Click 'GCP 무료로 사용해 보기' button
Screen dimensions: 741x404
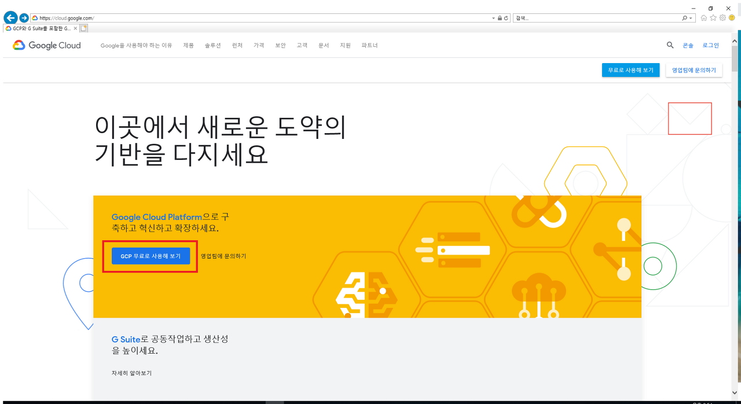(x=151, y=256)
